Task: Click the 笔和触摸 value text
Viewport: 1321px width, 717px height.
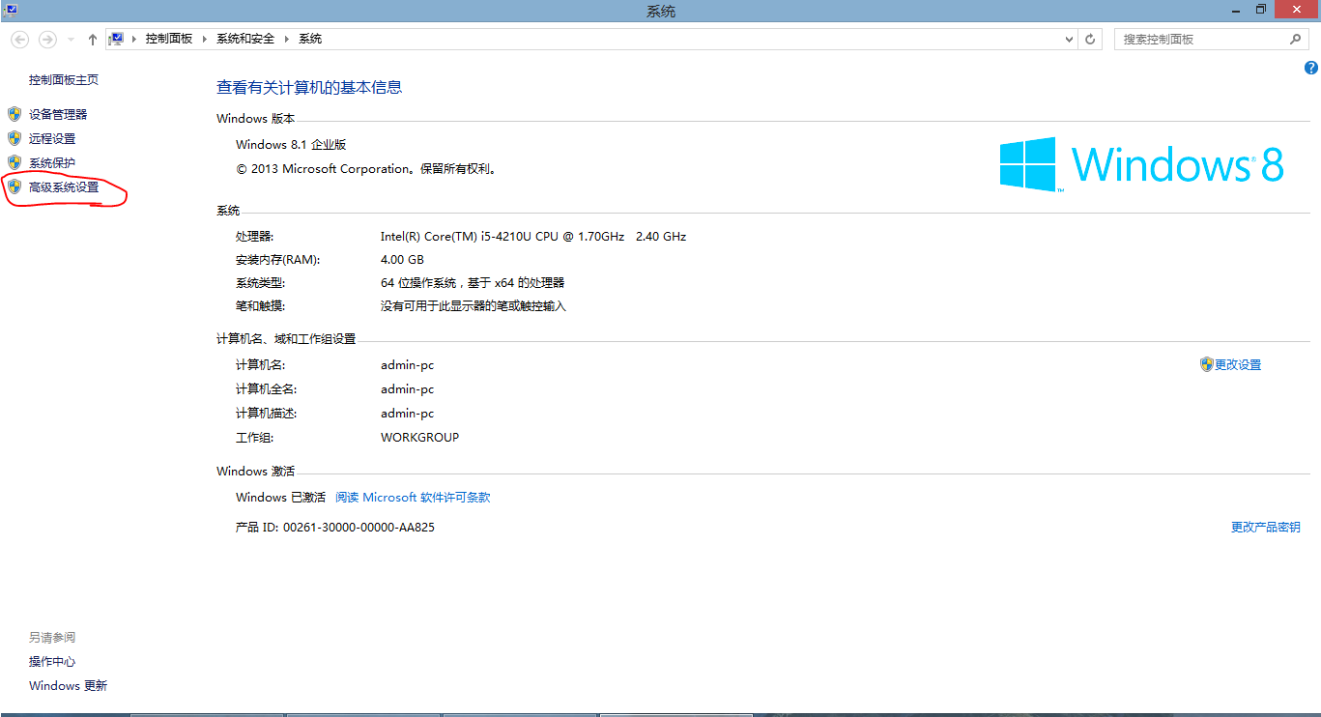Action: pyautogui.click(x=474, y=306)
